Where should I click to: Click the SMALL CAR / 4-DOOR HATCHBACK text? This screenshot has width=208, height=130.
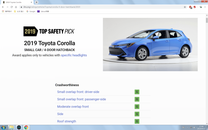(x=49, y=50)
